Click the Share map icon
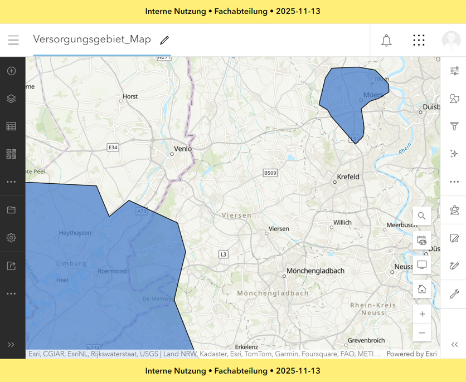Screen dimensions: 466x382 [11, 266]
